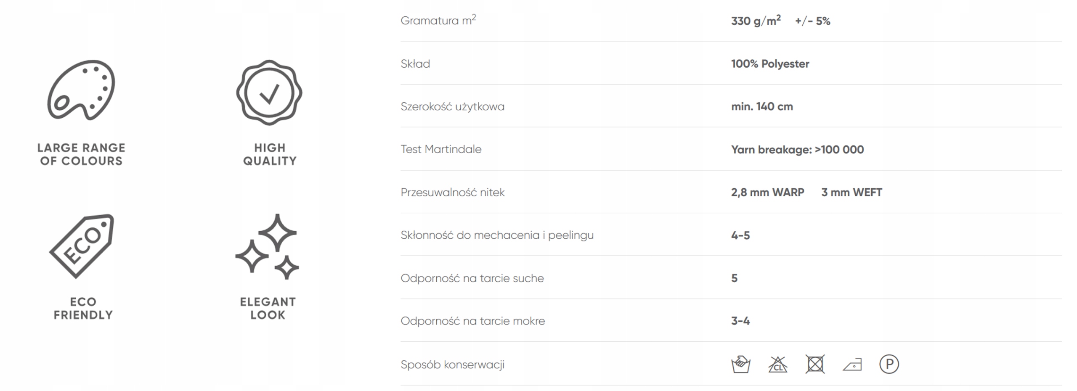Click the paint palette icon
1077x391 pixels.
tap(81, 90)
